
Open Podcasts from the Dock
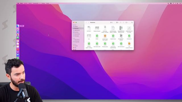[18, 52]
